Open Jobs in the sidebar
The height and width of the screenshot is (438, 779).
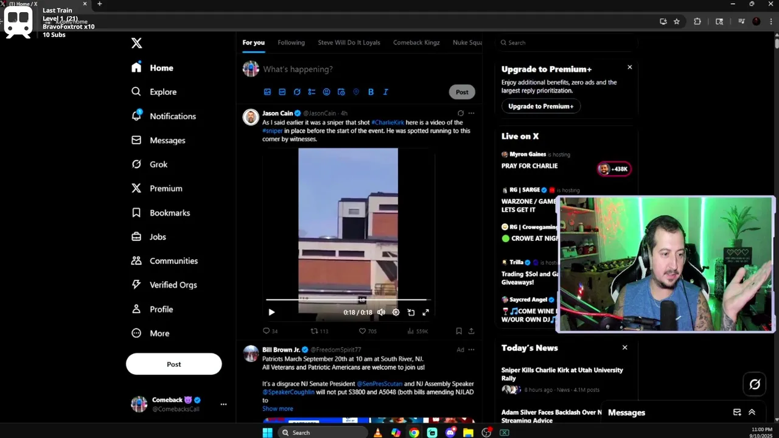click(x=149, y=237)
